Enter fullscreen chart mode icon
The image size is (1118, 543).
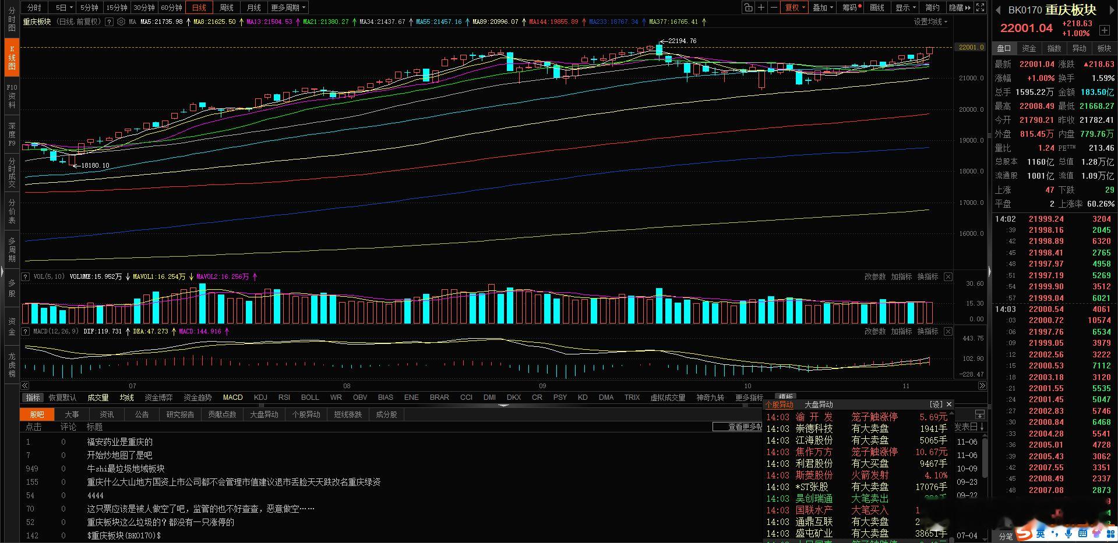(981, 8)
